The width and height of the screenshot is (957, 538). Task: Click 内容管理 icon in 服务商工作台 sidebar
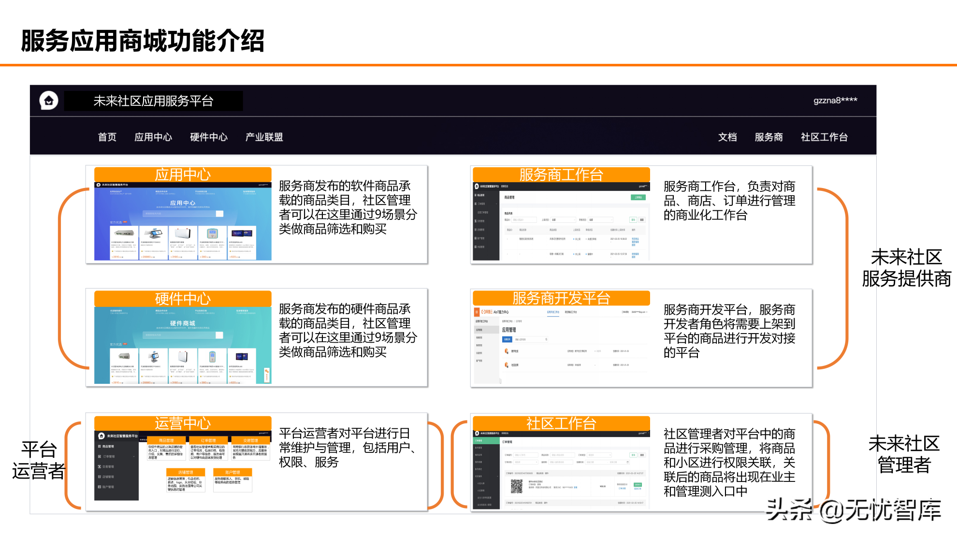coord(476,247)
